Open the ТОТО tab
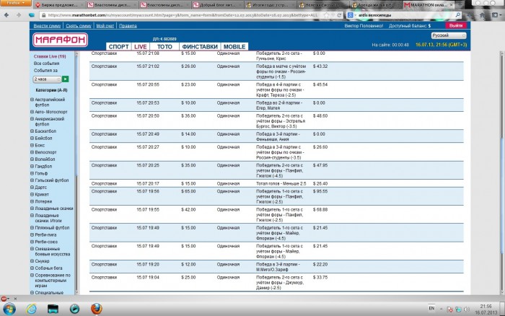Viewport: 505px width, 316px height. tap(164, 47)
